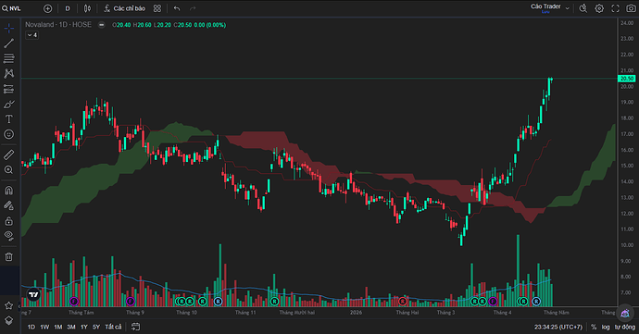The height and width of the screenshot is (334, 639).
Task: Click the blue R marker near Tháng Năm
Action: 536,301
